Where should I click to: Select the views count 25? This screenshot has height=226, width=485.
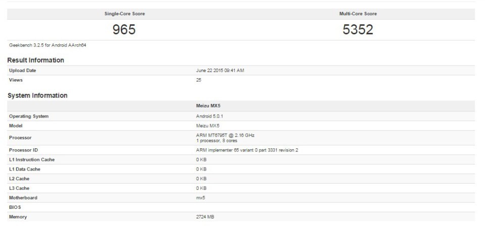click(199, 80)
